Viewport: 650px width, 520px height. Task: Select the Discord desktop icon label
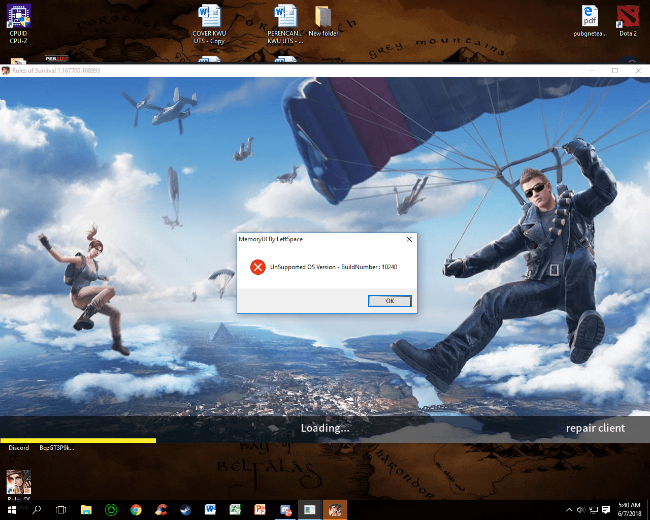(x=19, y=448)
